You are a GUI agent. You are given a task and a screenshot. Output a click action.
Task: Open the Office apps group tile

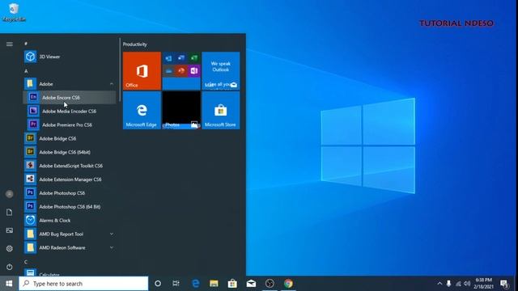pyautogui.click(x=181, y=70)
